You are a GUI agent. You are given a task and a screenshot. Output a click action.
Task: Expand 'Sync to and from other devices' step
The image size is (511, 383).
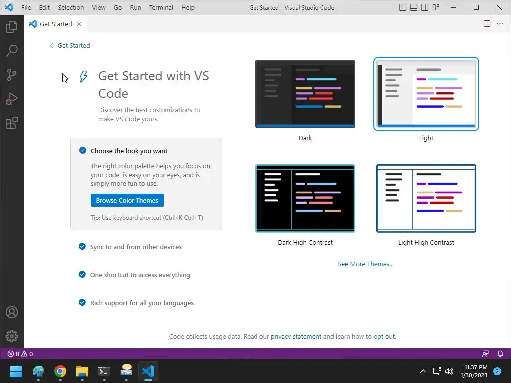136,247
